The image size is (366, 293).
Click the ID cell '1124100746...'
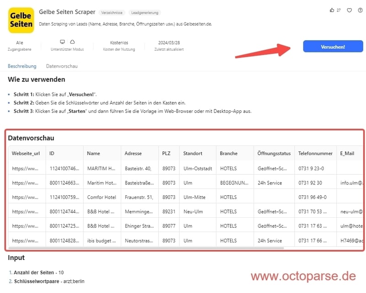(65, 168)
